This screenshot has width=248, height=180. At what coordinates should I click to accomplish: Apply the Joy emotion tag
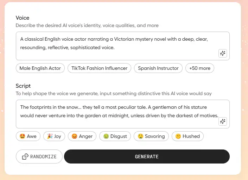pos(54,136)
